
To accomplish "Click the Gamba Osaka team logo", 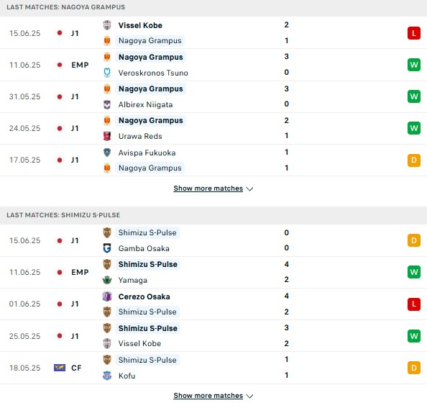I will pyautogui.click(x=107, y=248).
